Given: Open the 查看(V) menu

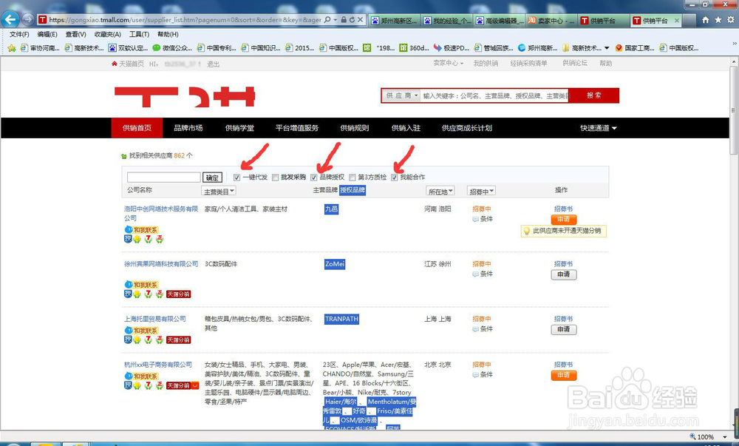Looking at the screenshot, I should click(x=75, y=35).
